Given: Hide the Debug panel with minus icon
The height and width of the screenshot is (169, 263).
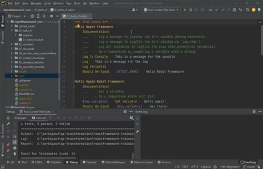Looking at the screenshot, I should [131, 112].
